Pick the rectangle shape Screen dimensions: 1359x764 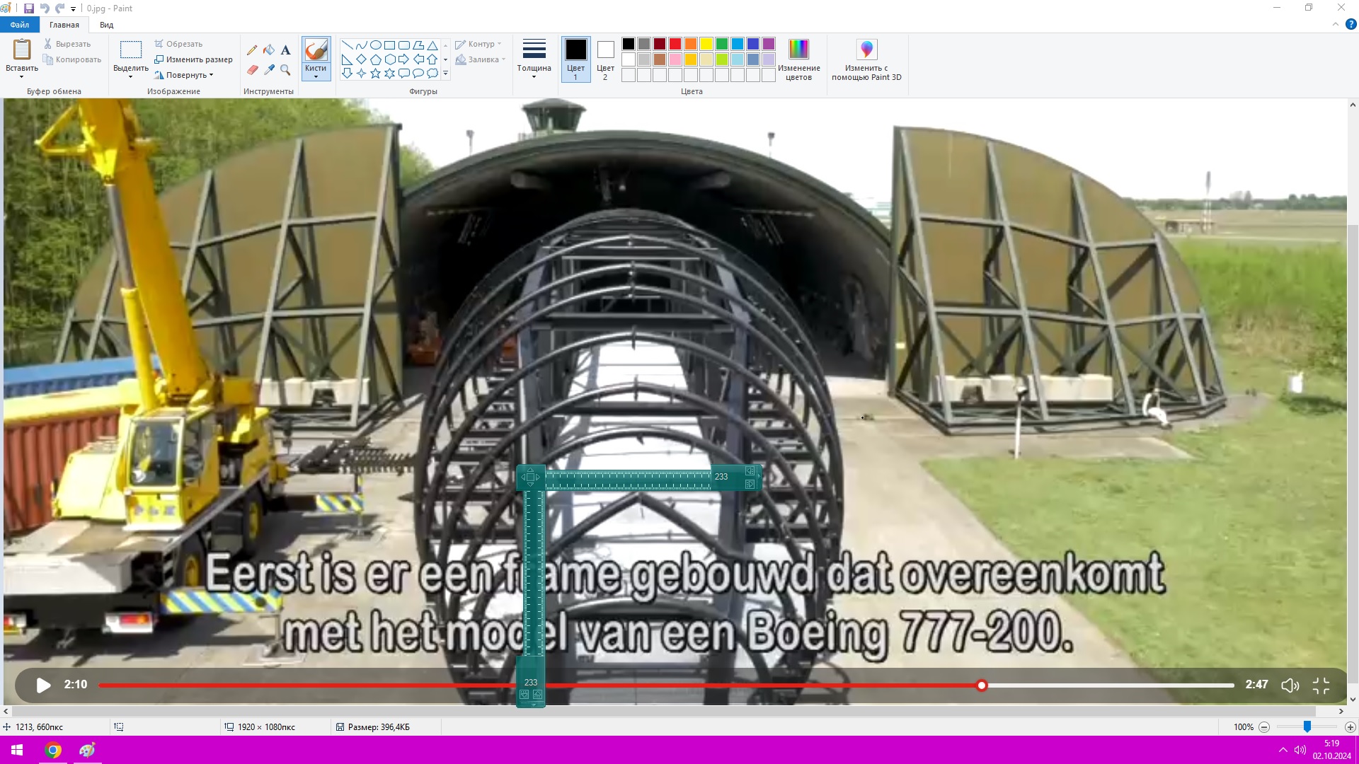[x=389, y=45]
